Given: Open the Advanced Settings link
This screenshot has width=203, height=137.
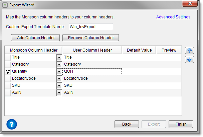Looking at the screenshot, I should click(x=173, y=17).
